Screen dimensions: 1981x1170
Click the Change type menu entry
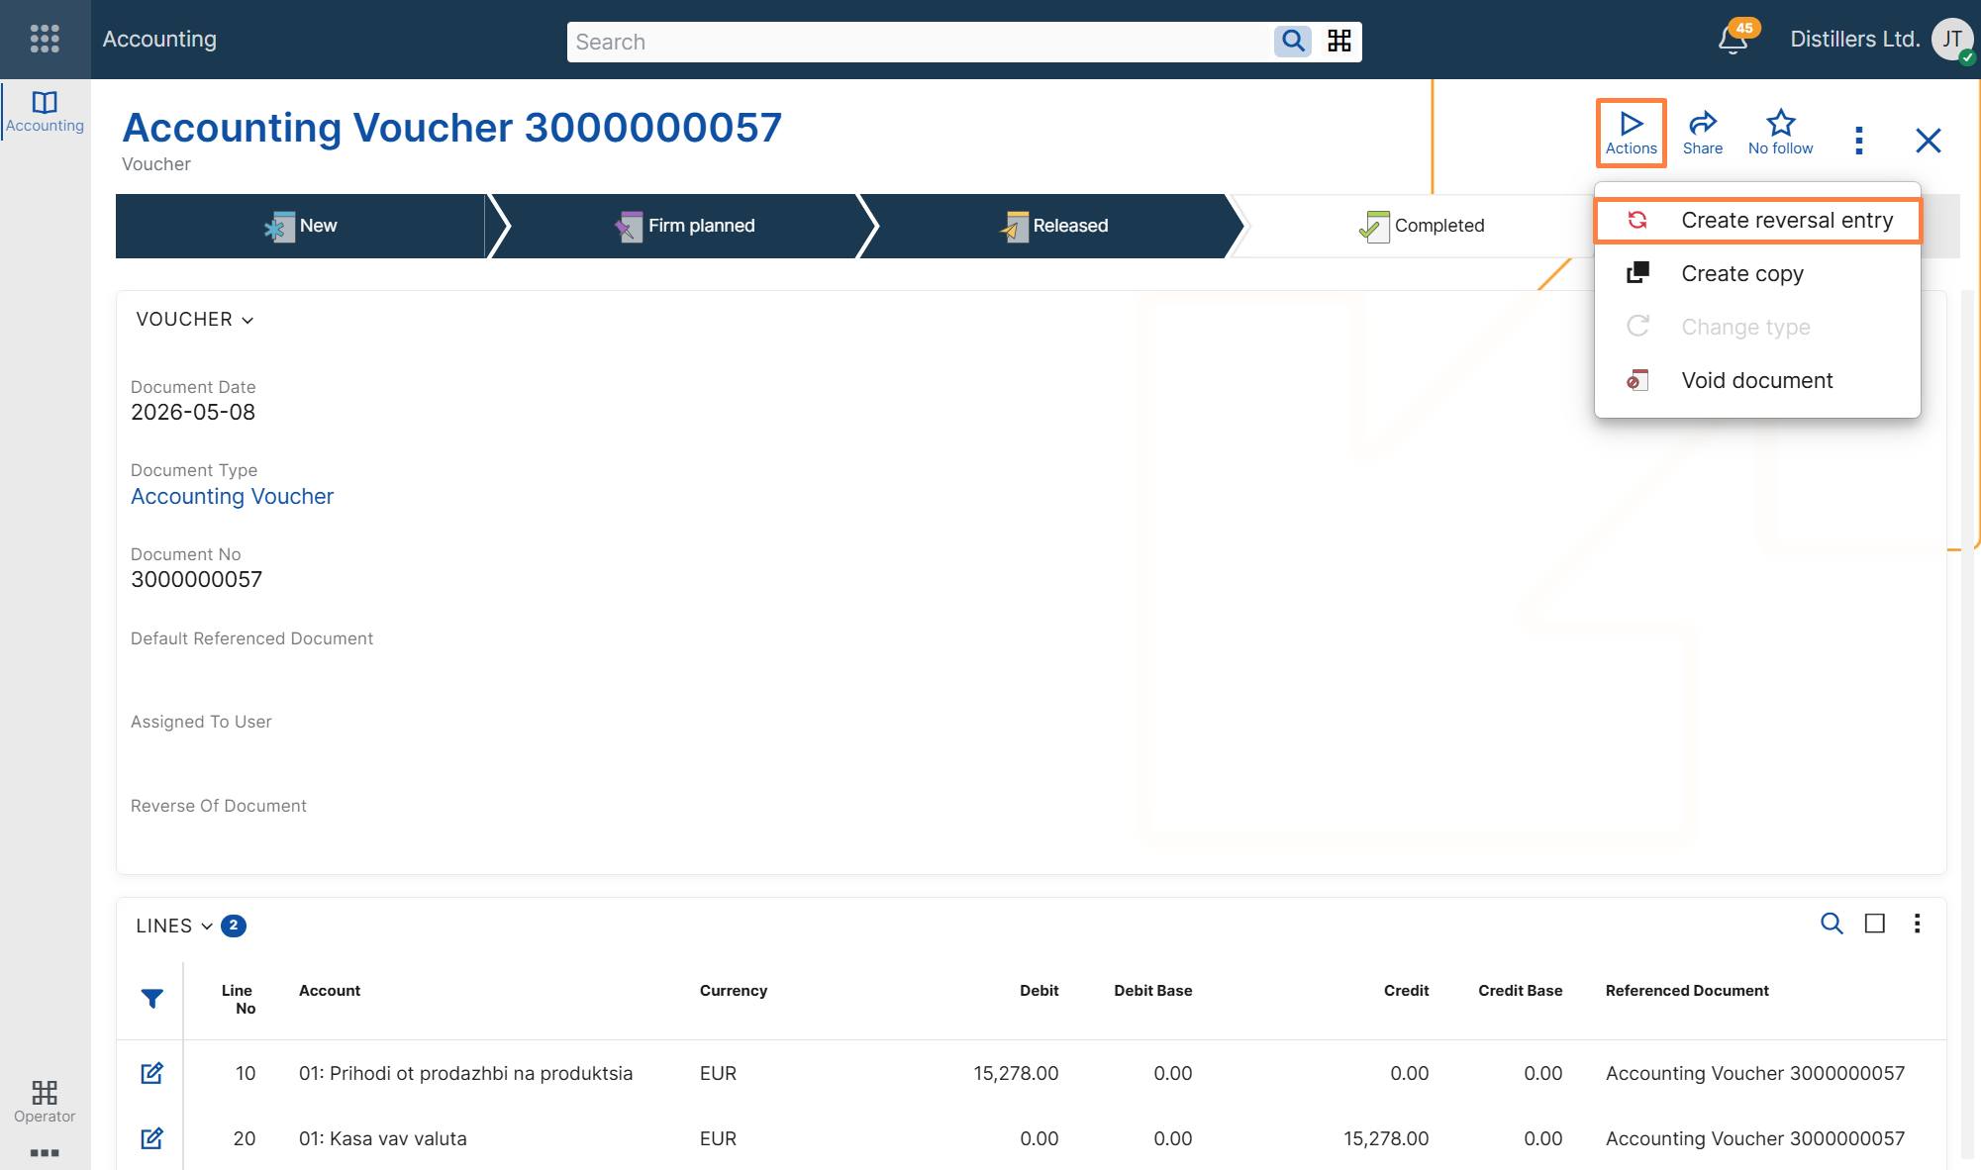(1757, 327)
